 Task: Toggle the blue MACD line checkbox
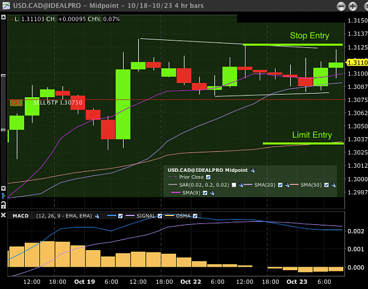tap(120, 216)
